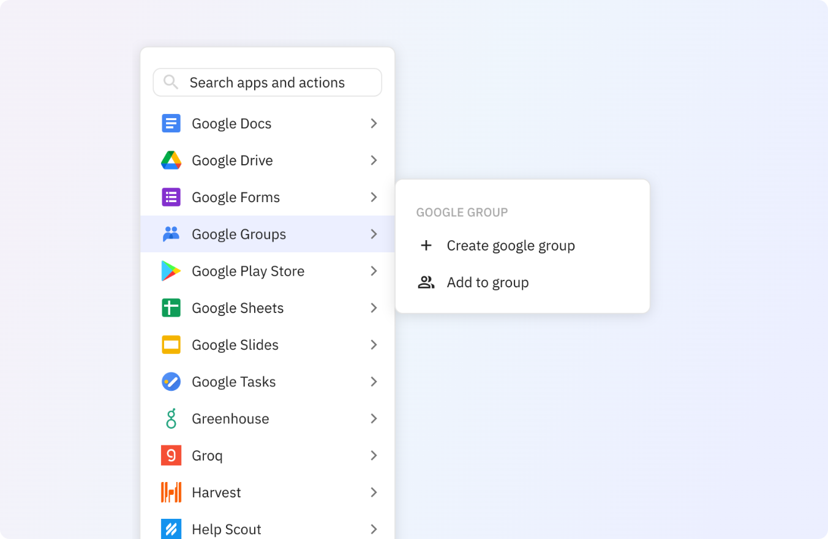Select the Google Docs label
Viewport: 828px width, 539px height.
(231, 124)
